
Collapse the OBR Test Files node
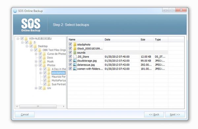31,50
